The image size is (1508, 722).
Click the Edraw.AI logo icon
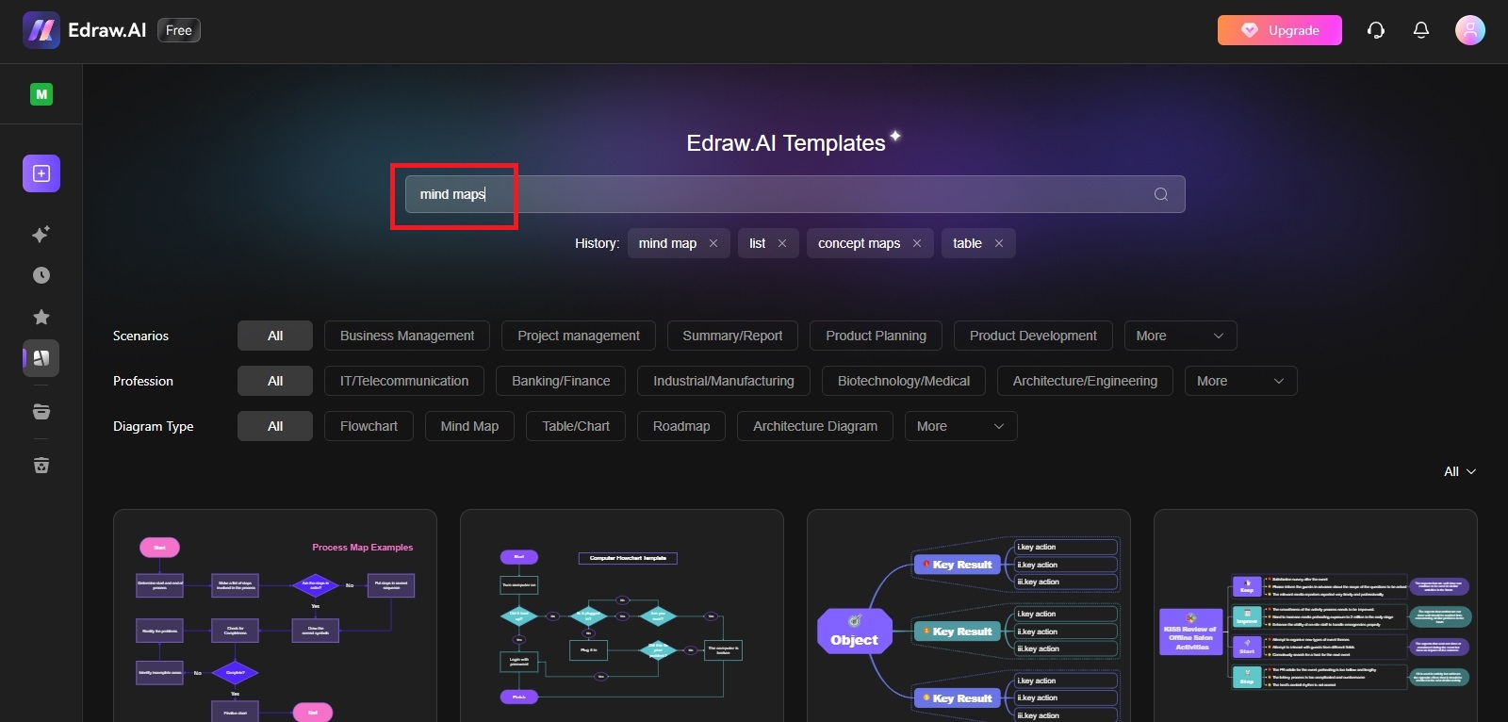[x=41, y=30]
